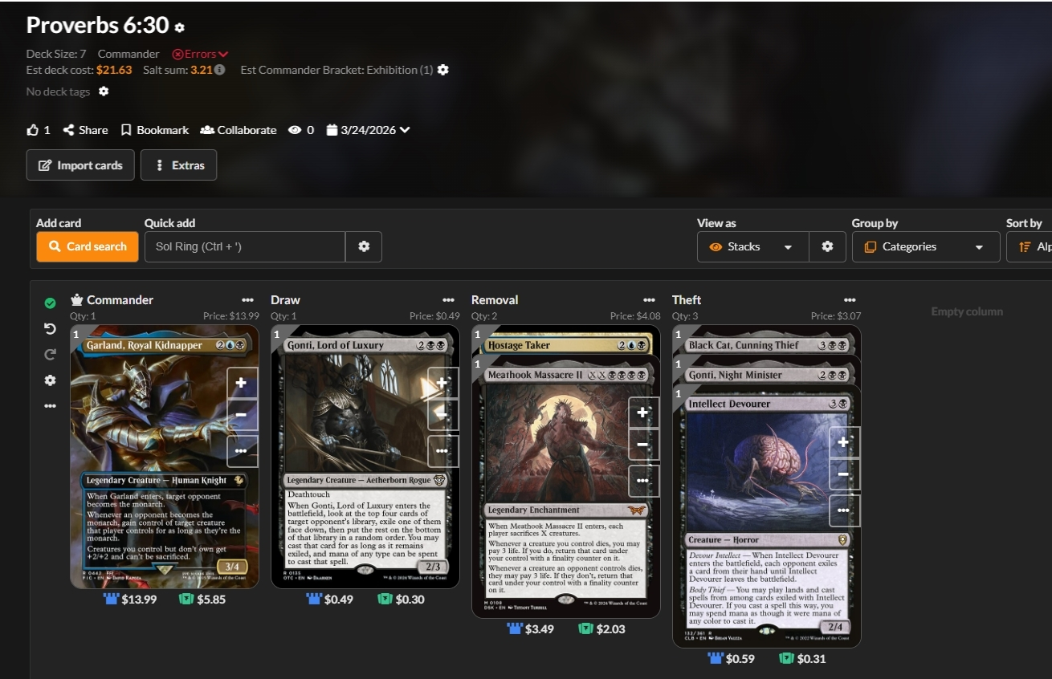The width and height of the screenshot is (1052, 679).
Task: Click the Theft category heading
Action: click(x=687, y=300)
